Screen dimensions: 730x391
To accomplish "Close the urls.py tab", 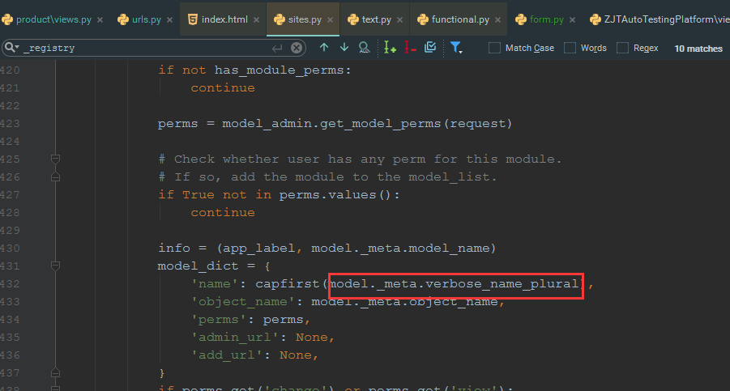I will (x=169, y=20).
